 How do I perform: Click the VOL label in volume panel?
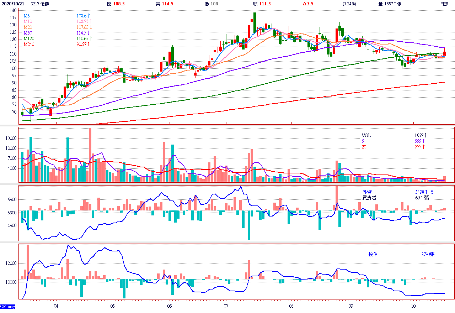pos(366,136)
